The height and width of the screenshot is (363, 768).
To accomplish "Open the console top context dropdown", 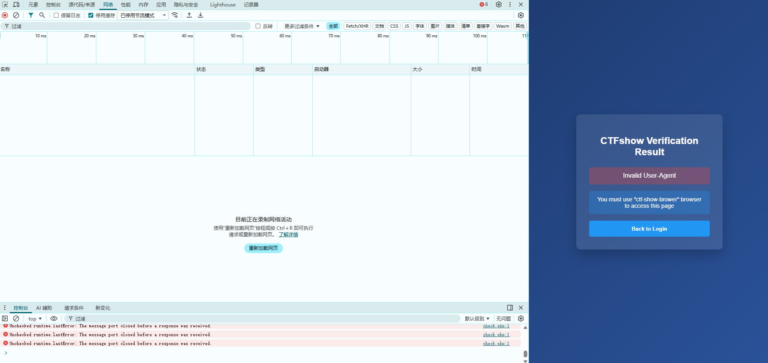I will pos(35,318).
